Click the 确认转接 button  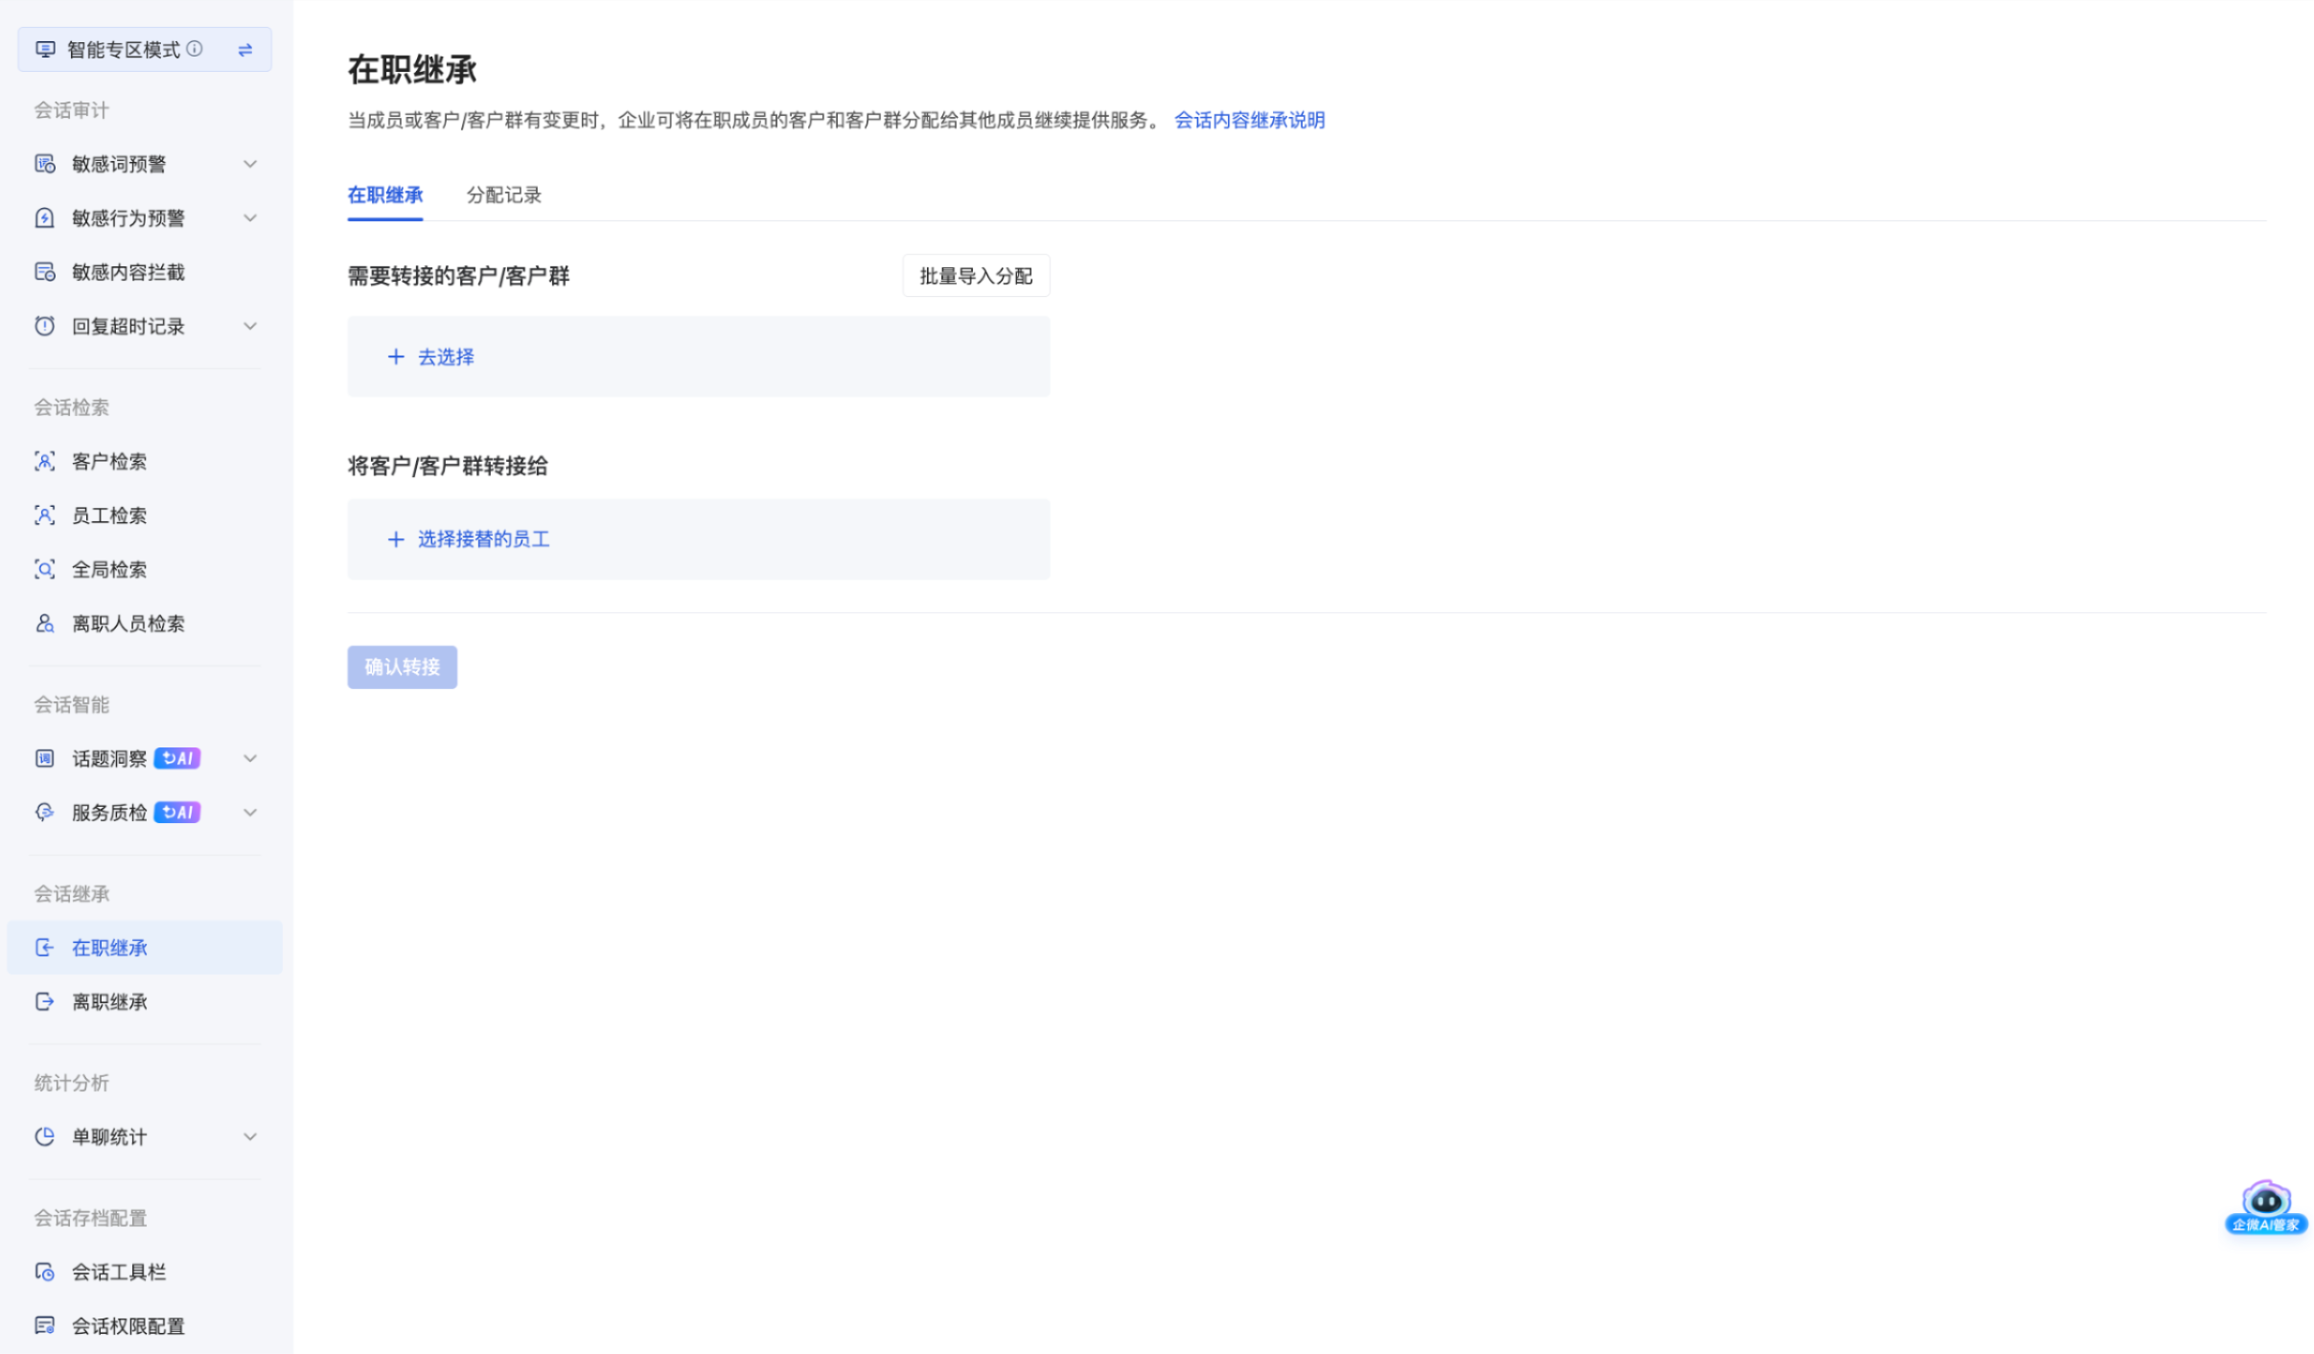(x=403, y=668)
